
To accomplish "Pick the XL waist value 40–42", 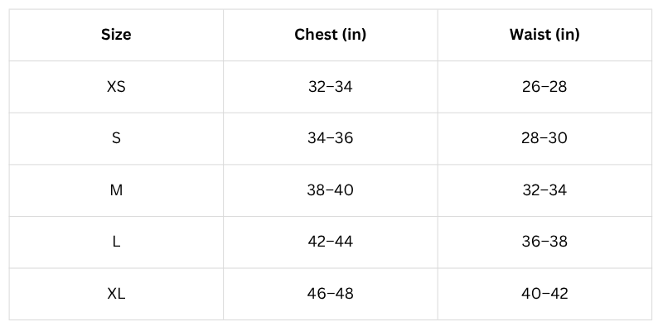I will point(544,294).
